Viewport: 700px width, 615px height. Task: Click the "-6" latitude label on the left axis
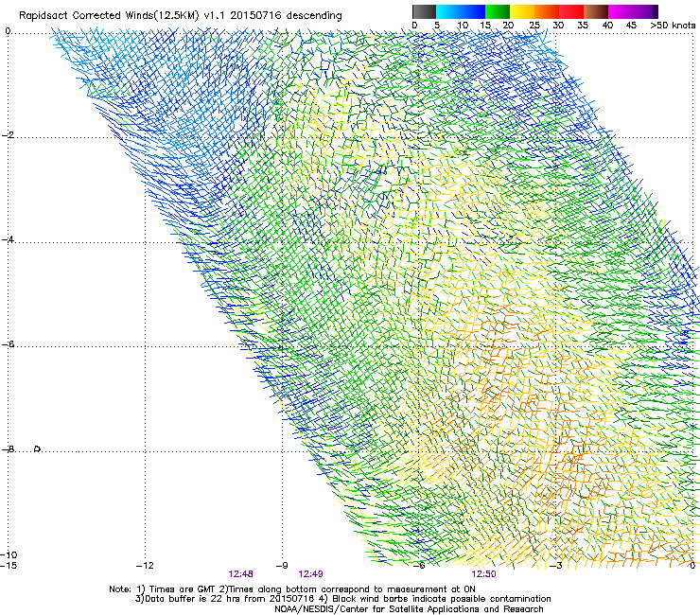point(8,344)
